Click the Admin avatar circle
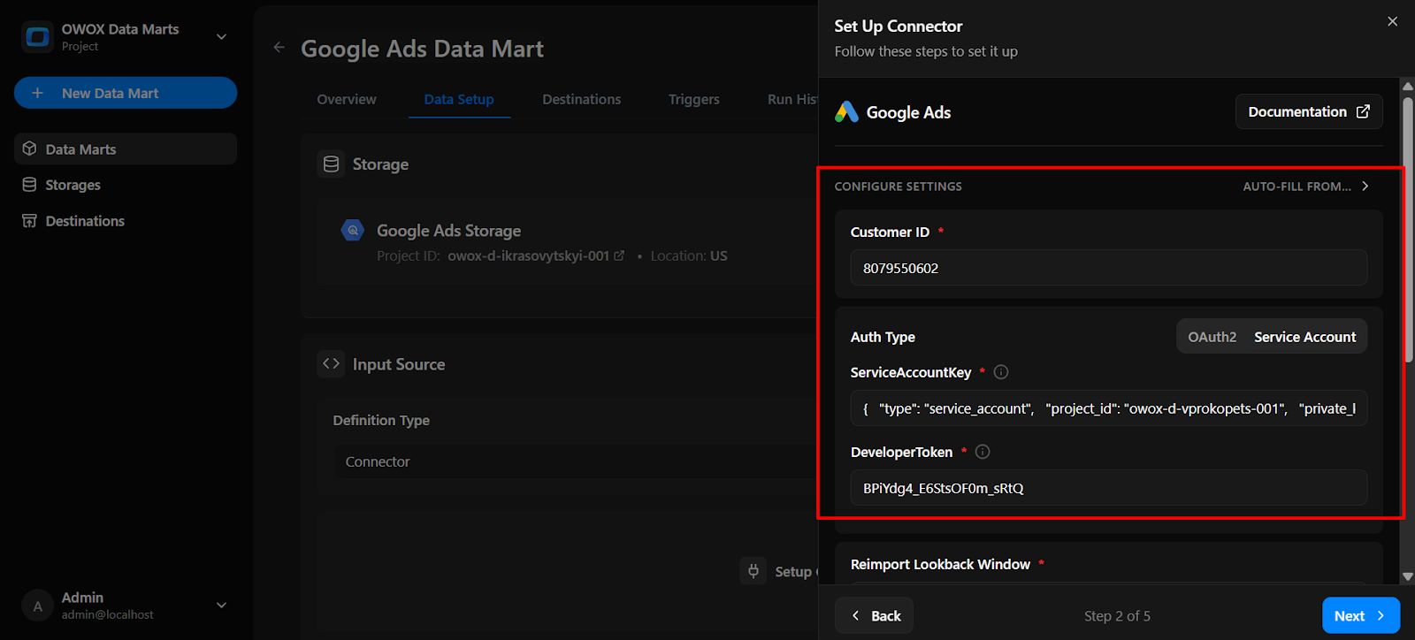 pos(37,606)
